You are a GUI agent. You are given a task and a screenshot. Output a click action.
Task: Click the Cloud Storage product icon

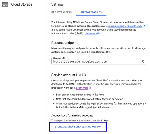(5, 4)
